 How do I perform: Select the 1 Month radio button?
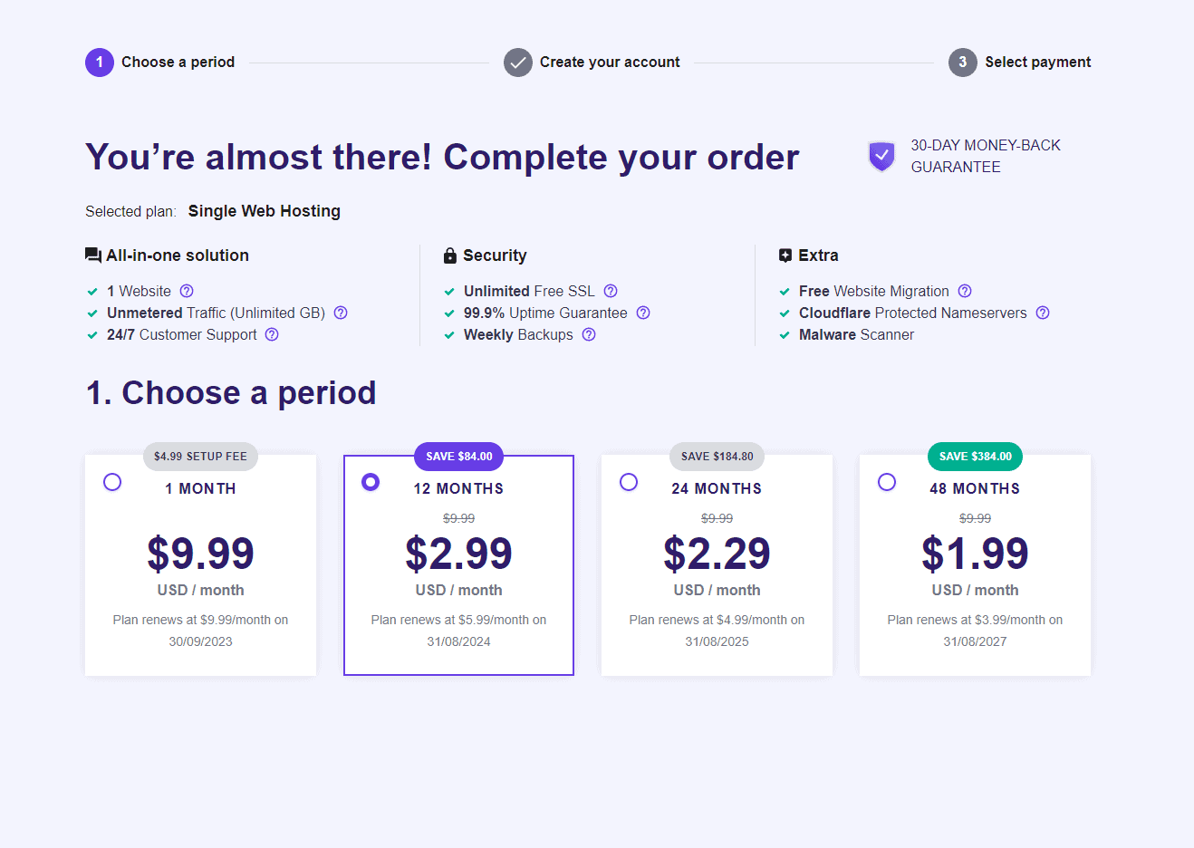pyautogui.click(x=112, y=482)
